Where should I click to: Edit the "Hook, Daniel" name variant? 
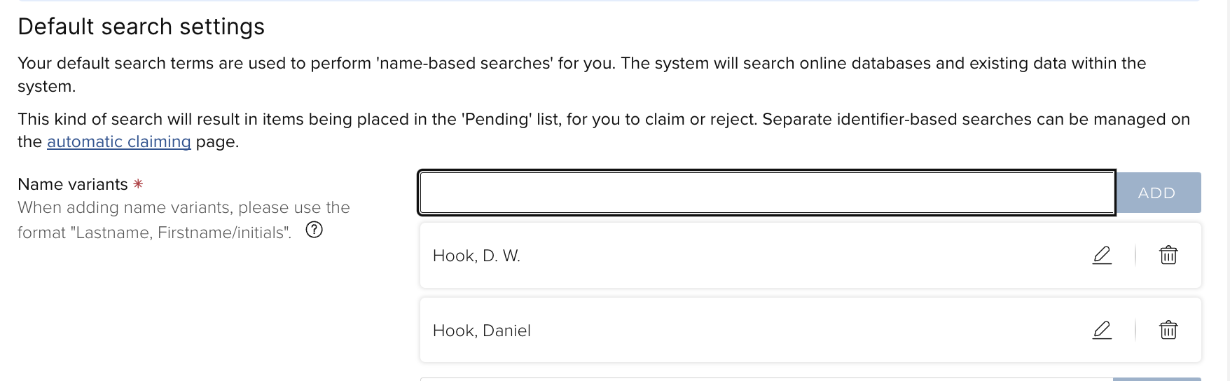[x=1102, y=330]
